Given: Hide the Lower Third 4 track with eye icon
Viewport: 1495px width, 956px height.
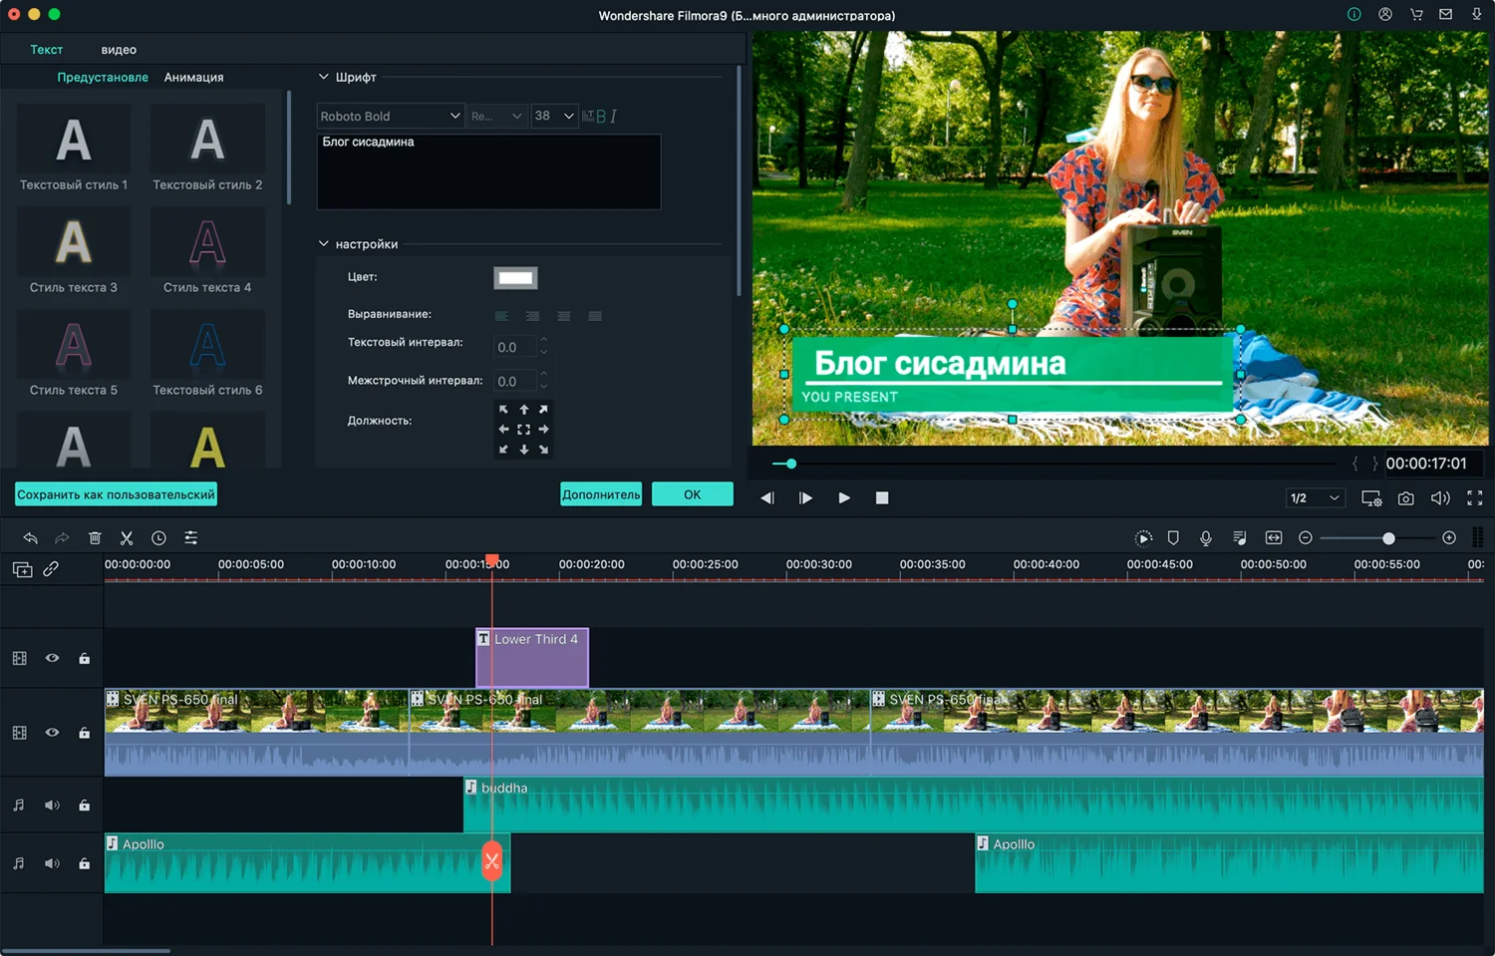Looking at the screenshot, I should point(52,658).
